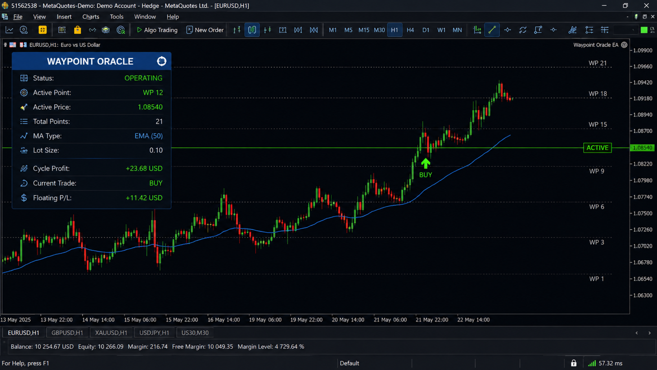Image resolution: width=657 pixels, height=370 pixels.
Task: Click the cloud hosting toolbar icon
Action: coord(106,30)
